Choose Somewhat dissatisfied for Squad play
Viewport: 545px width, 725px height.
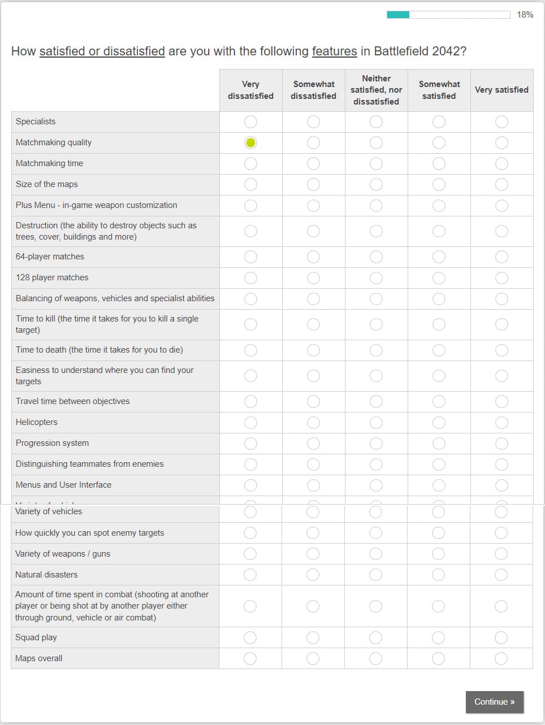click(x=313, y=637)
